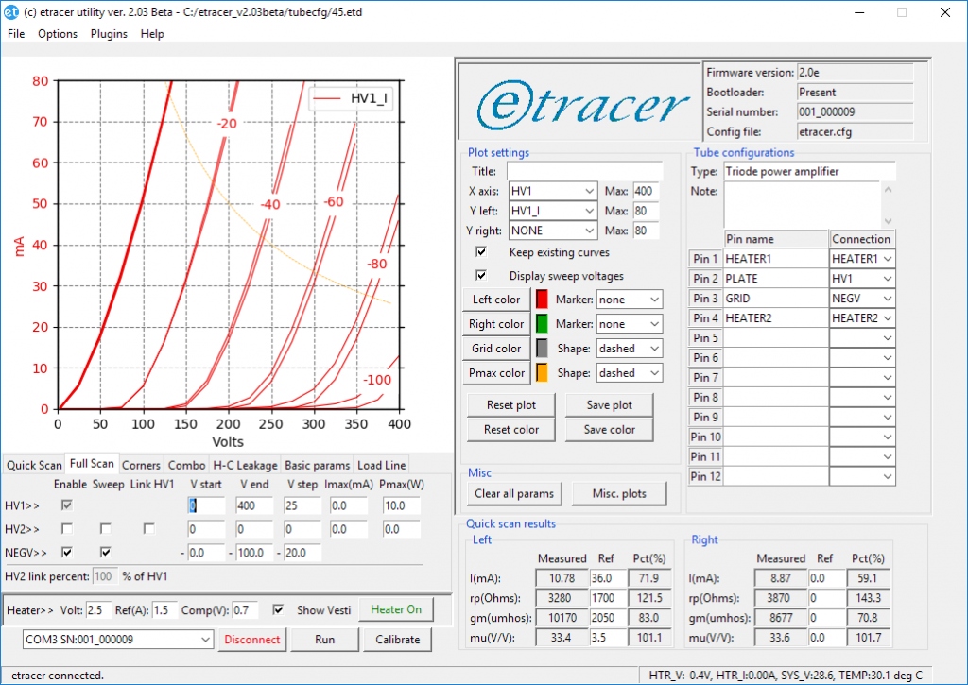The image size is (968, 685).
Task: Click the Calibrate button
Action: point(398,640)
